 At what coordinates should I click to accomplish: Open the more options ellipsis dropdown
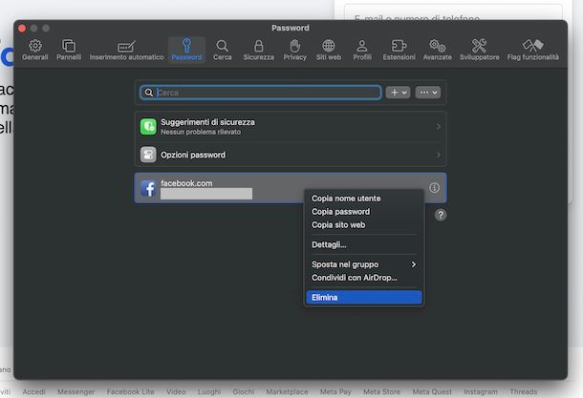(428, 93)
